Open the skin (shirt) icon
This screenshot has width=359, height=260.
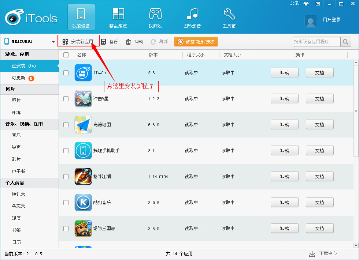(306, 3)
